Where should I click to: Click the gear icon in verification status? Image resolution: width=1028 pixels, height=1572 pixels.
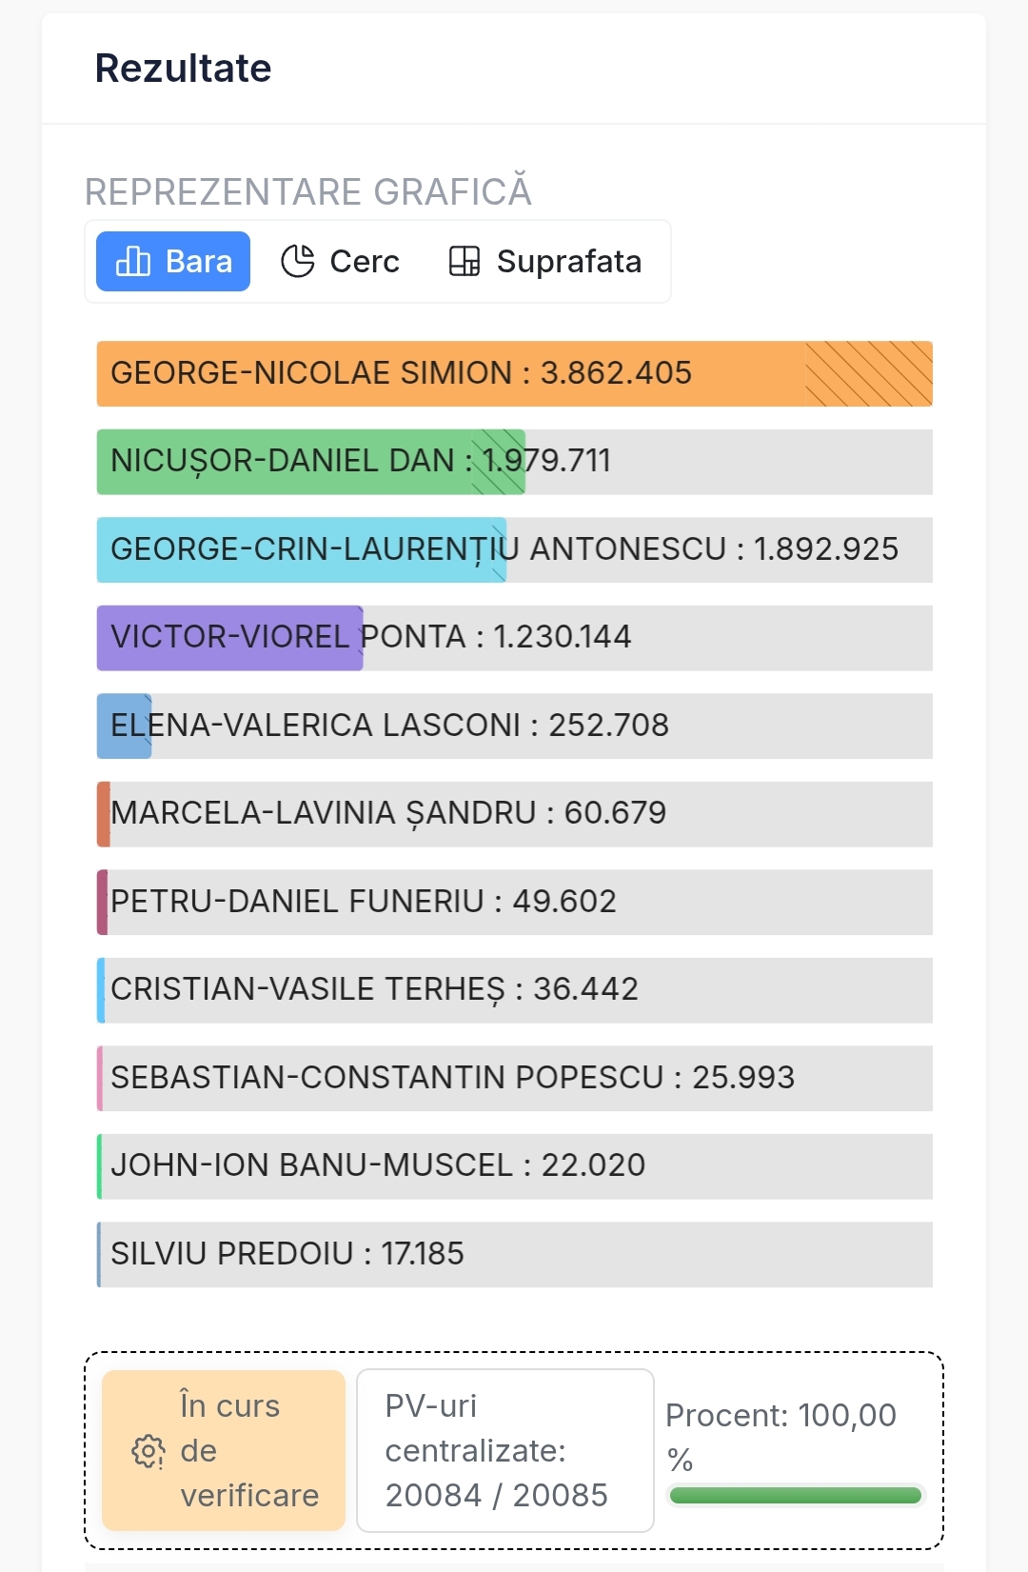(148, 1451)
